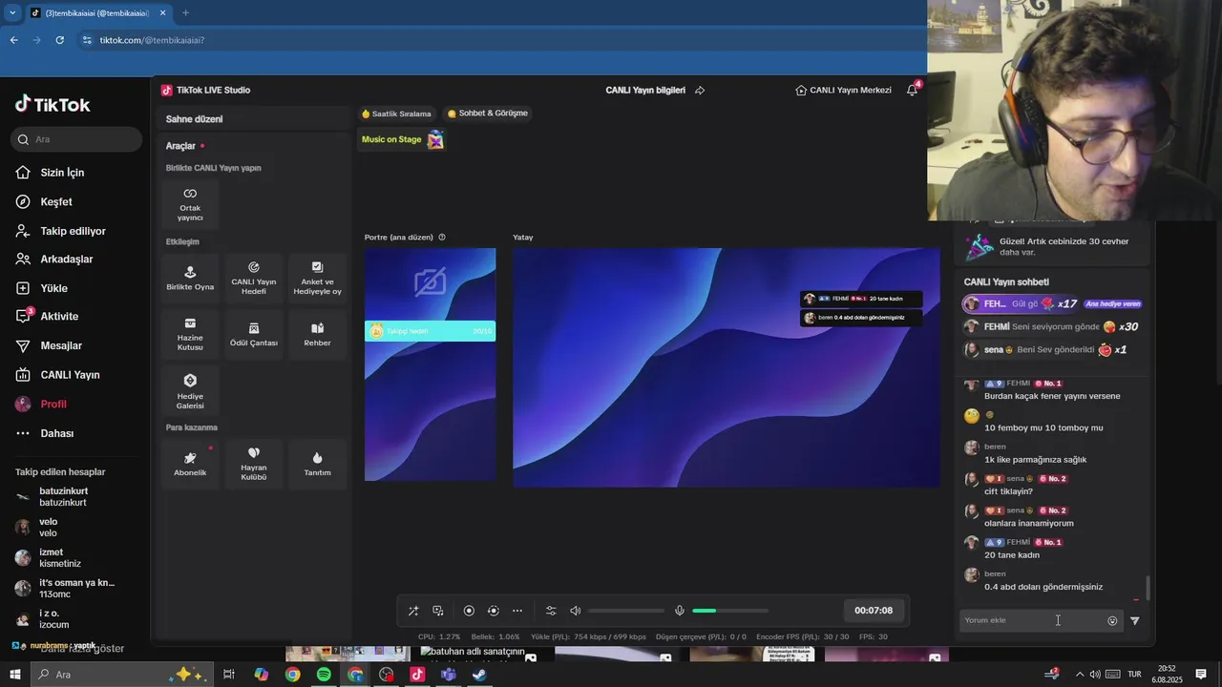Click the record button in bottom toolbar
The image size is (1222, 687).
pos(469,611)
